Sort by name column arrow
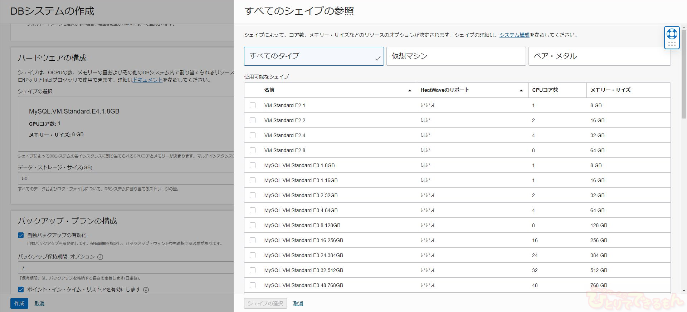The image size is (687, 312). 409,91
